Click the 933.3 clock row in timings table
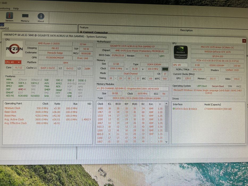Image resolution: width=248 pixels, height=186 pixels. [x=130, y=127]
